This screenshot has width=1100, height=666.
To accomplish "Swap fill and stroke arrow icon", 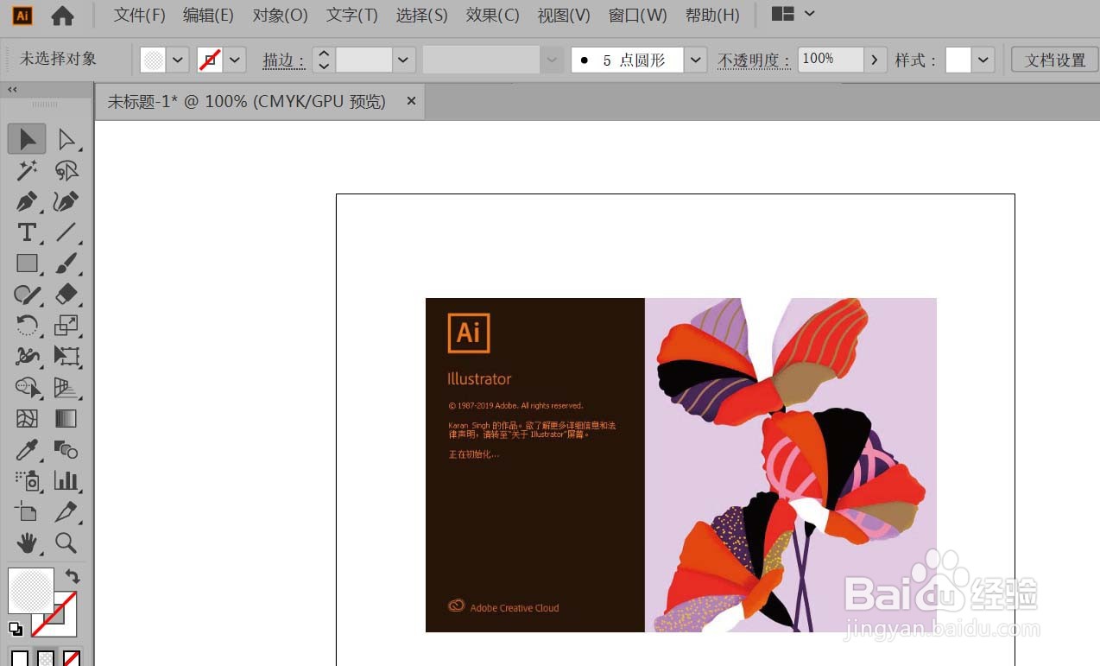I will [x=73, y=576].
